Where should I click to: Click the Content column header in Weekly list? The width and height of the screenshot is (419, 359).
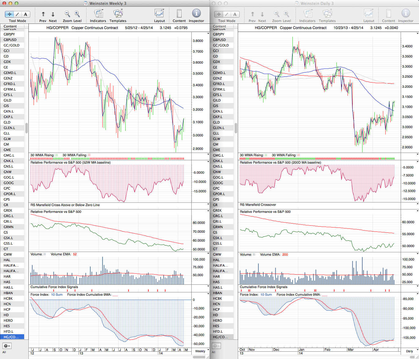[x=10, y=27]
